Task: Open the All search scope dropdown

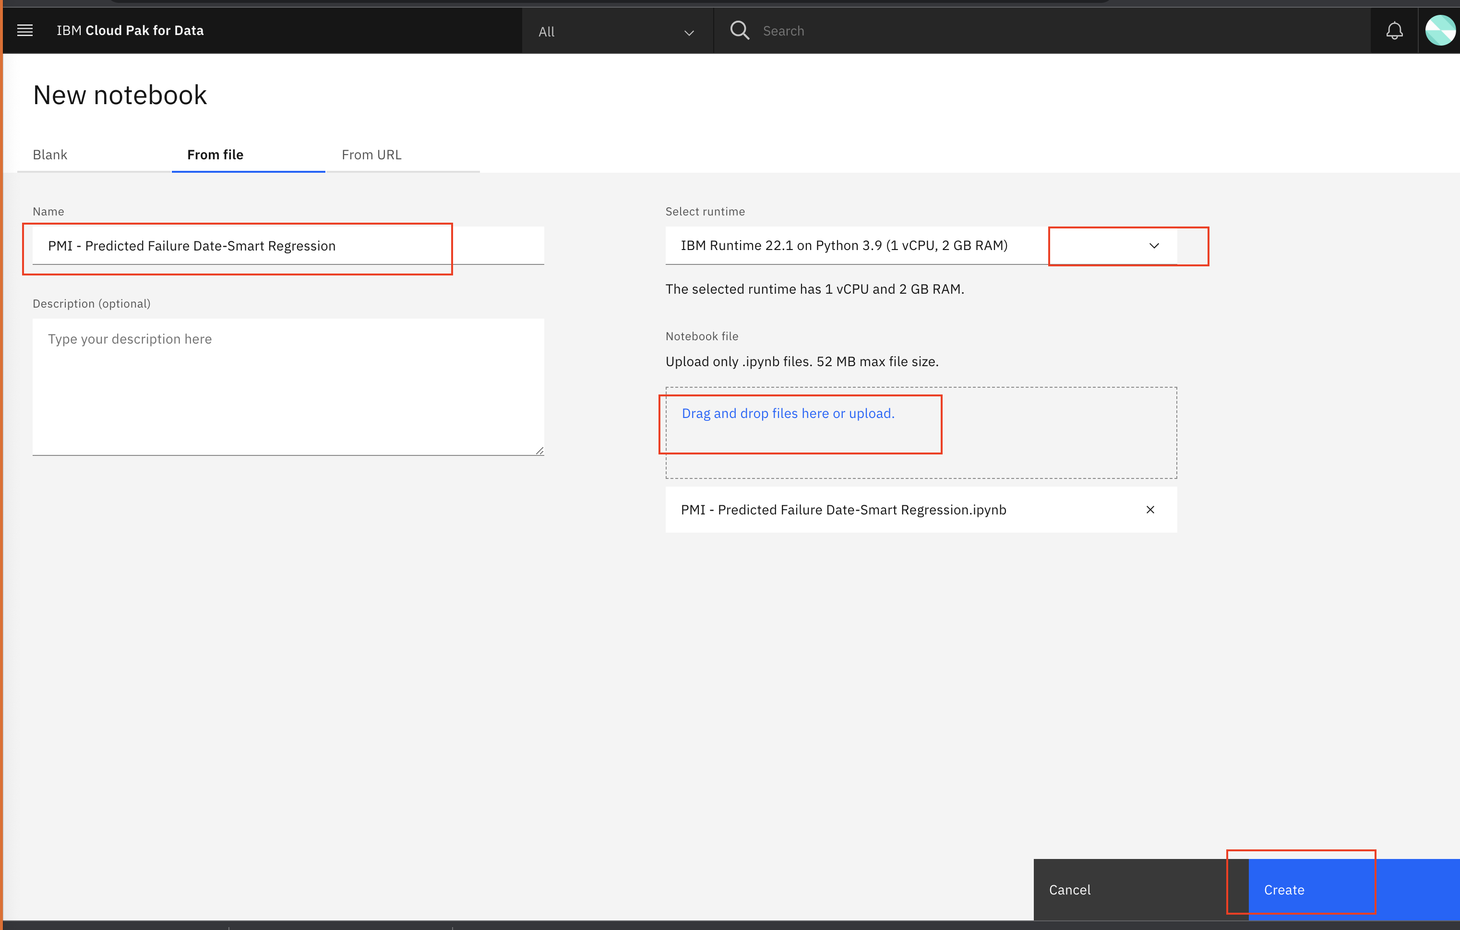Action: coord(617,32)
